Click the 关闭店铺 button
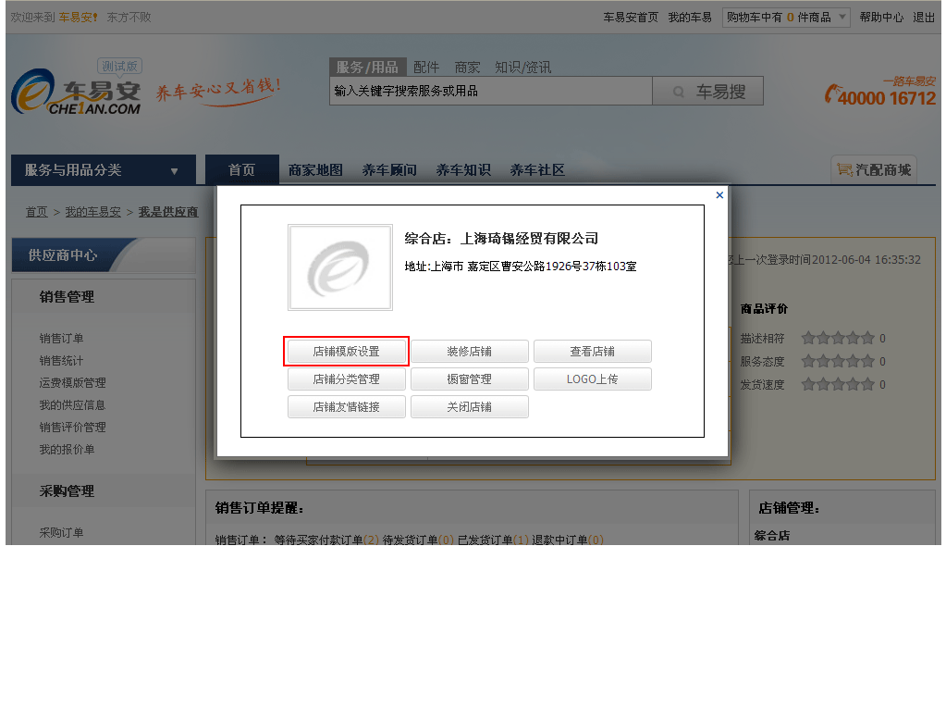The height and width of the screenshot is (720, 946). click(470, 407)
